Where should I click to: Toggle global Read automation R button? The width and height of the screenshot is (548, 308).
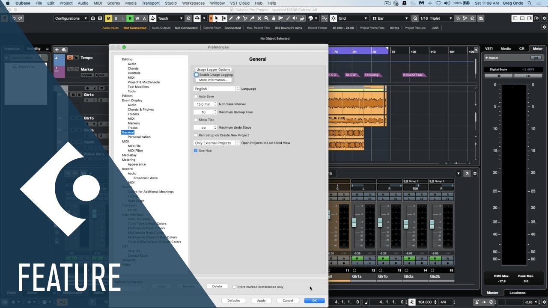pos(130,18)
